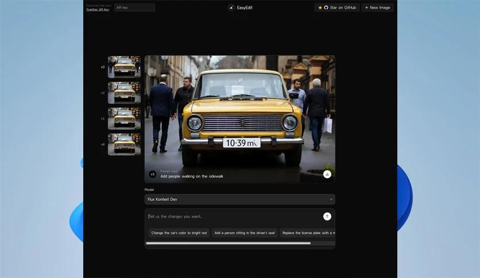This screenshot has height=278, width=480.
Task: Select the v3 thumbnail version
Action: click(x=124, y=67)
